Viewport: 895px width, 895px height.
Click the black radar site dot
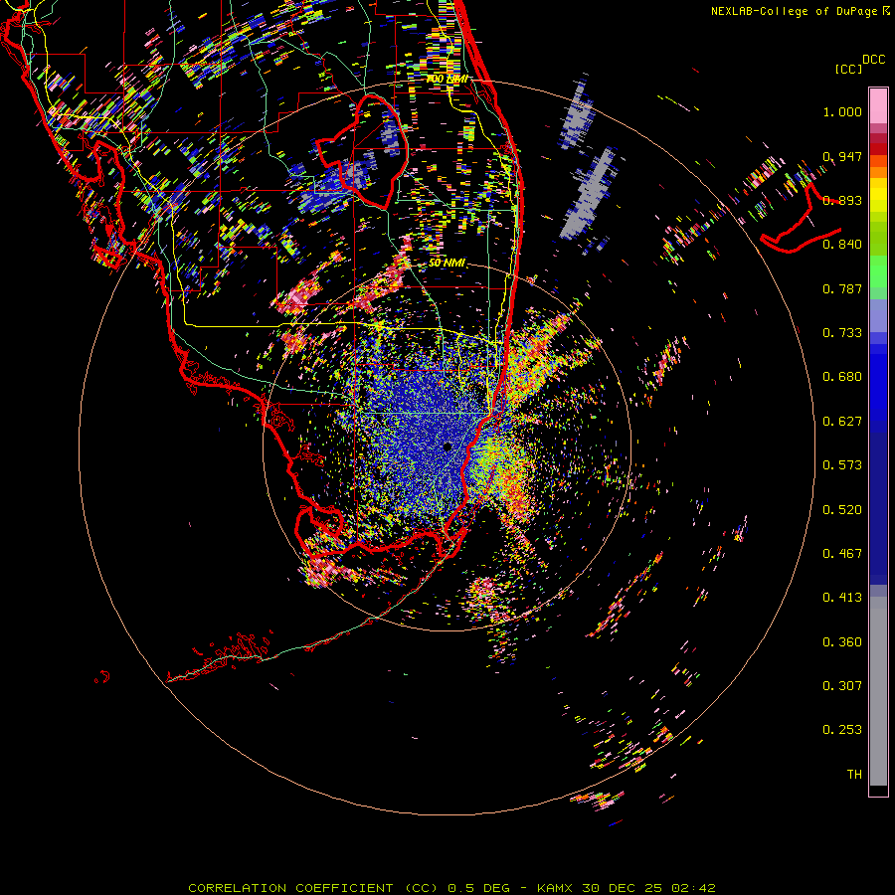coord(447,447)
